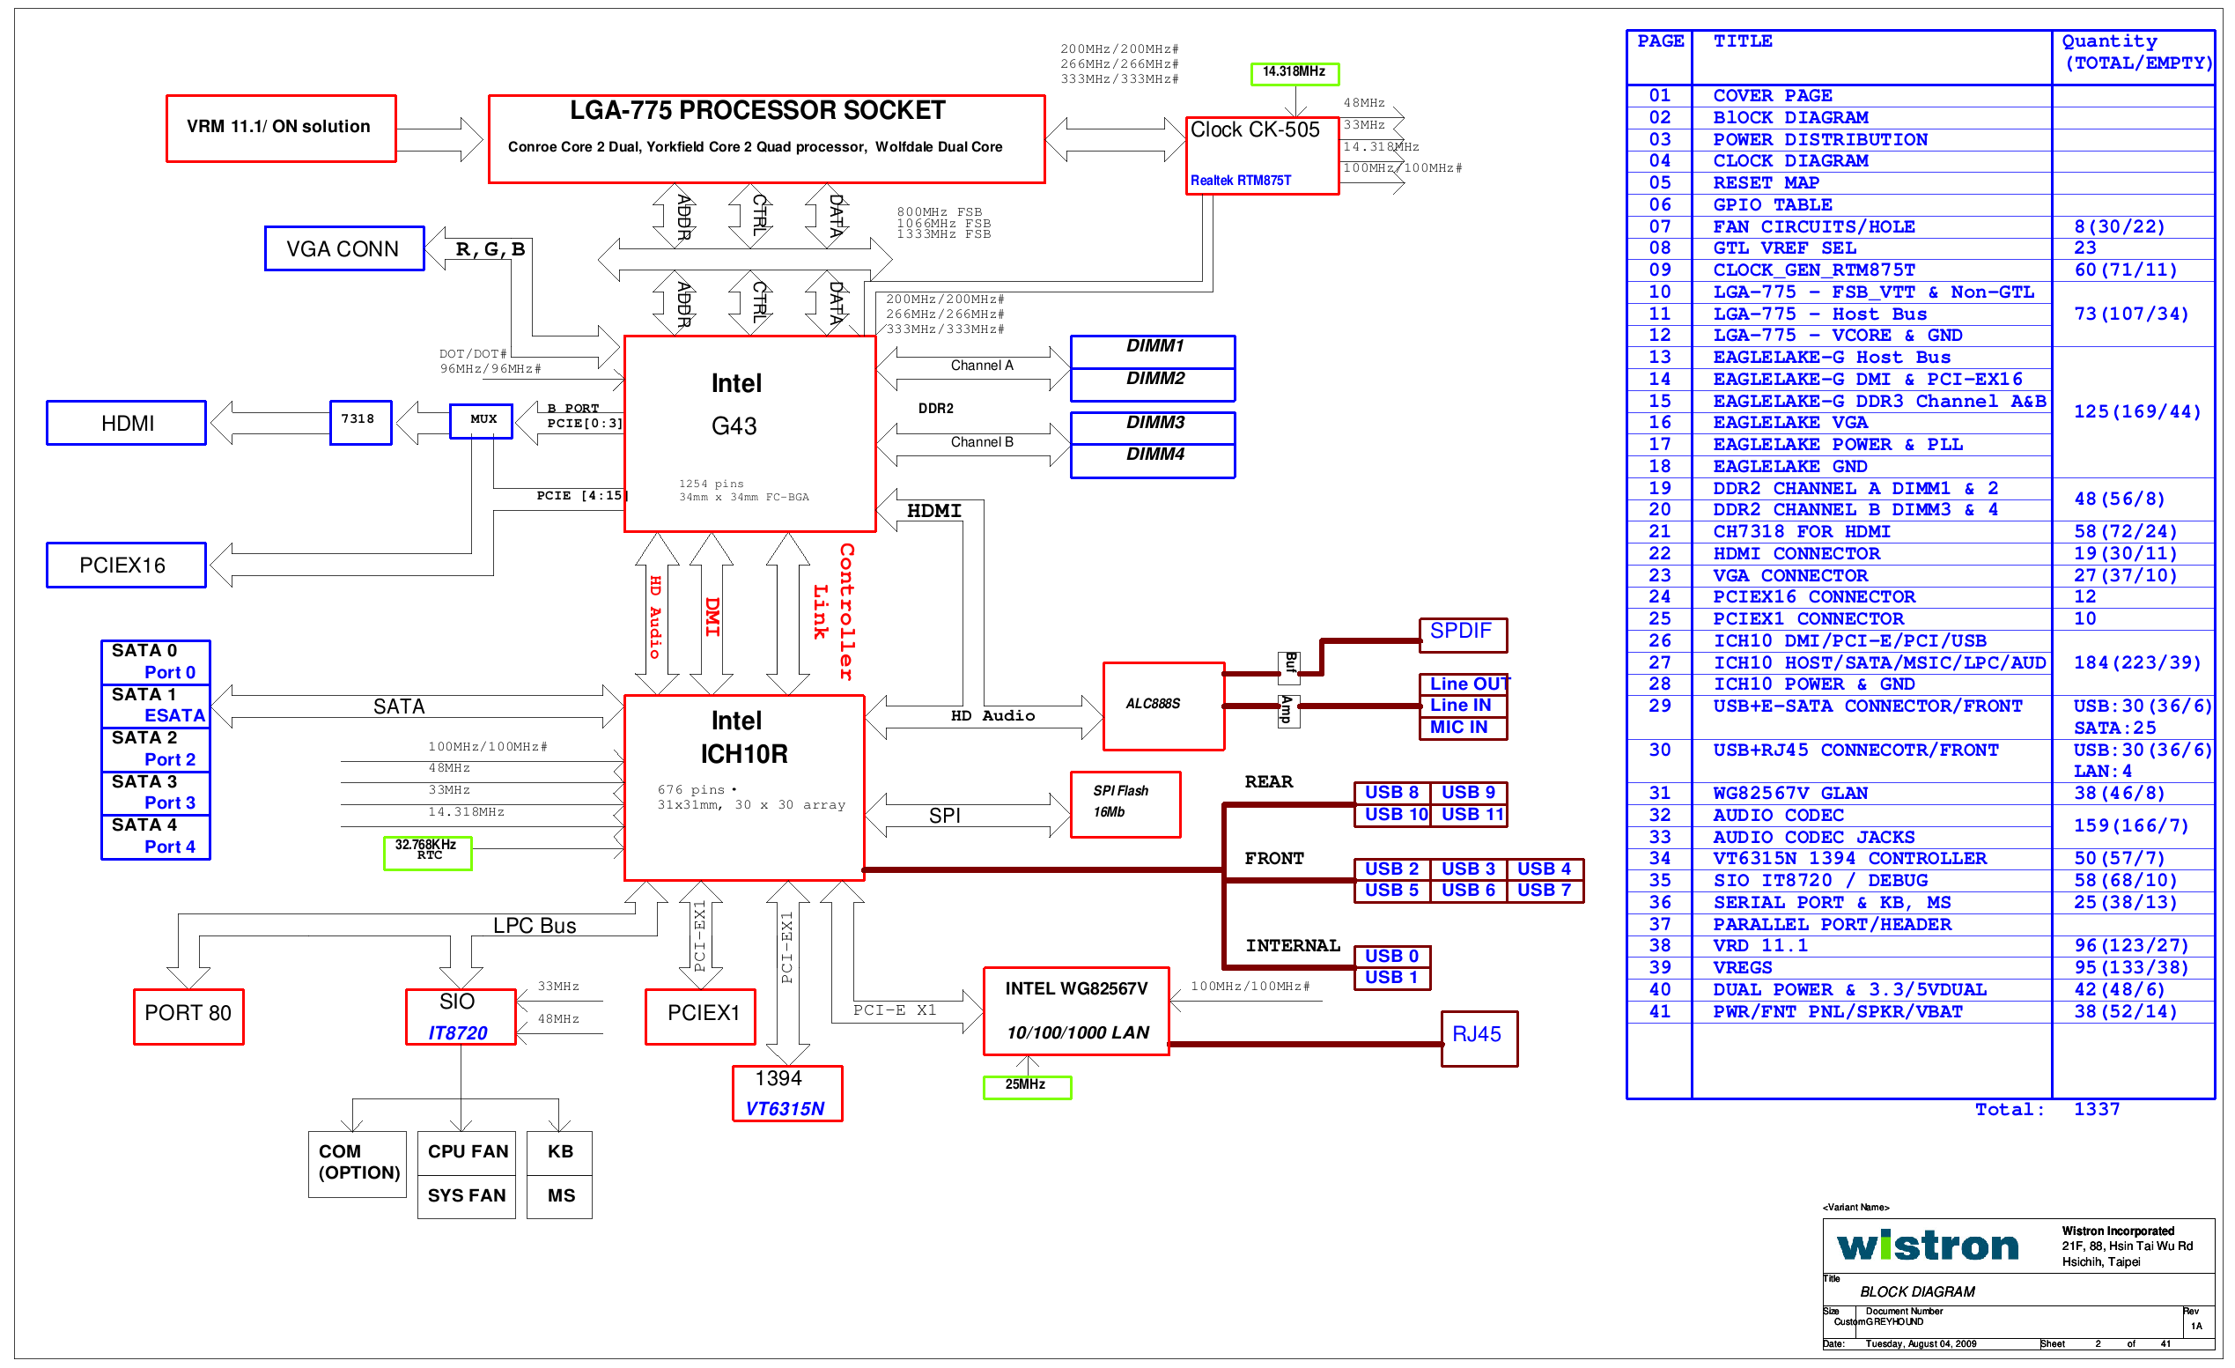Click the PCIEX1 box
Image resolution: width=2235 pixels, height=1368 pixels.
700,1017
